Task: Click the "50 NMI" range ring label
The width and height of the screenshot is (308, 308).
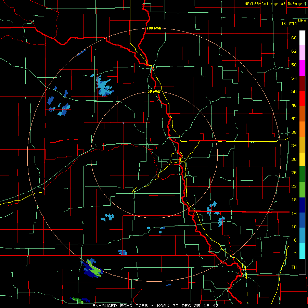Action: (x=154, y=91)
